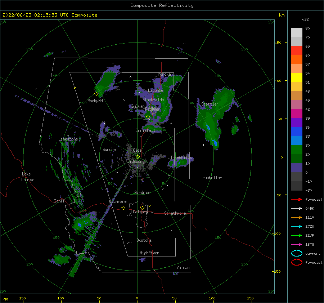Click the yellow km label at top right
This screenshot has height=303, width=324.
tap(282, 15)
